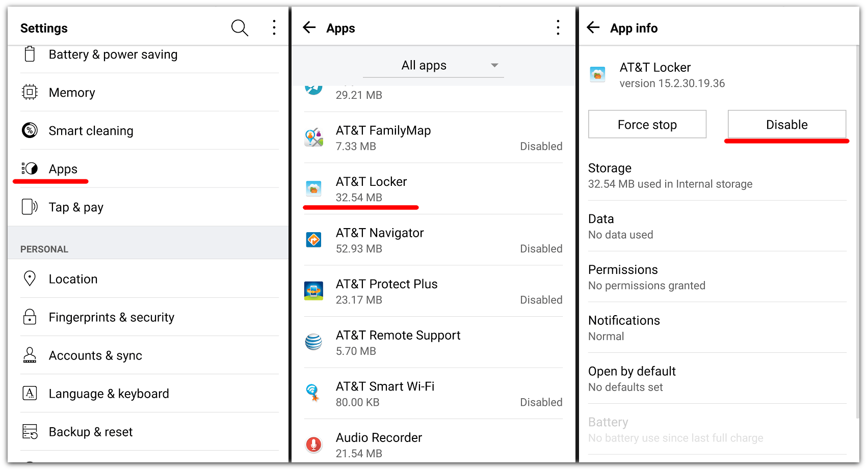Tap the Audio Recorder microphone icon
867x471 pixels.
(313, 445)
